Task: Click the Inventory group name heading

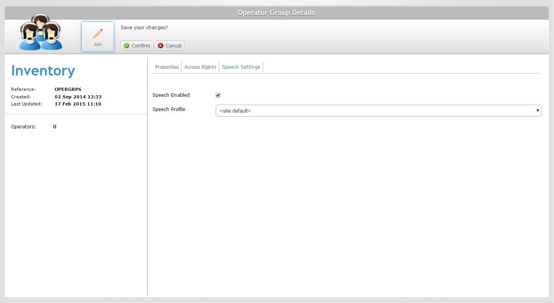Action: pyautogui.click(x=43, y=71)
